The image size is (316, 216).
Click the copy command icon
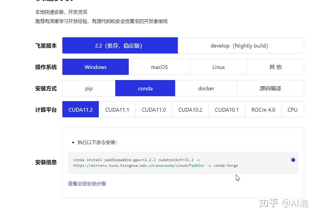click(293, 159)
